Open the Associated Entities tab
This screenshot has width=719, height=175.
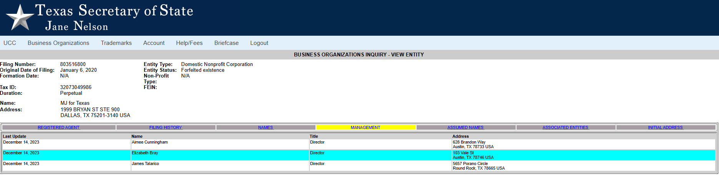(565, 127)
